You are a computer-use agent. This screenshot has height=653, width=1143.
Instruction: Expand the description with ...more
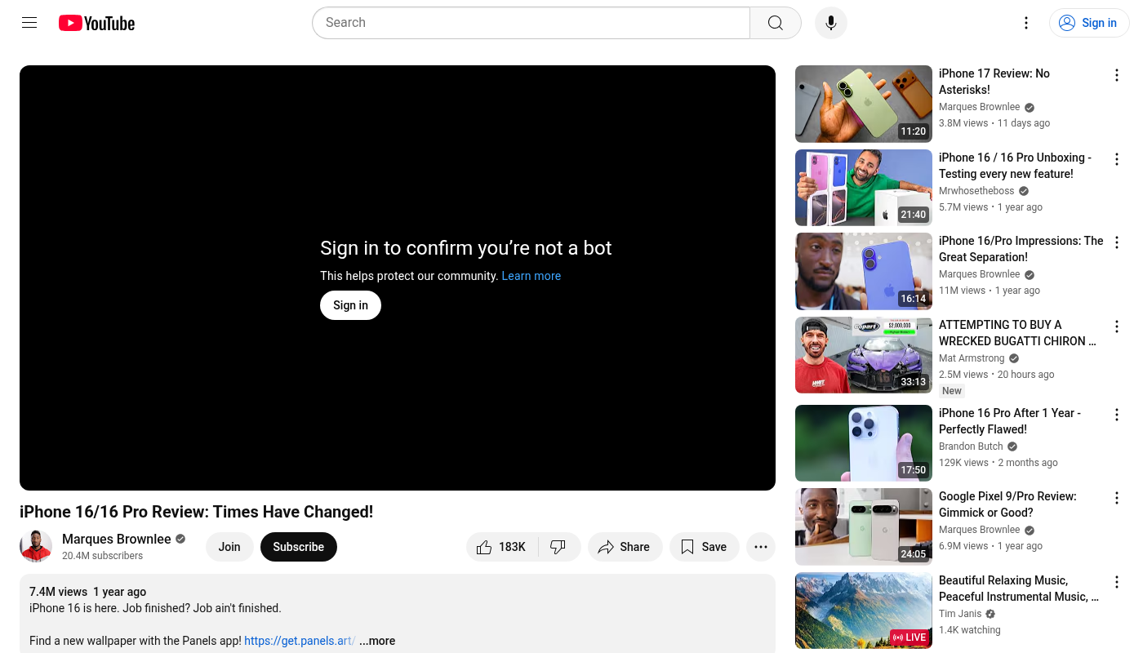point(377,641)
